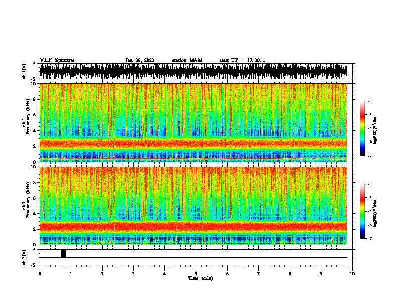The width and height of the screenshot is (397, 307).
Task: Select the "ch.3(V)" axis label
Action: [x=24, y=257]
